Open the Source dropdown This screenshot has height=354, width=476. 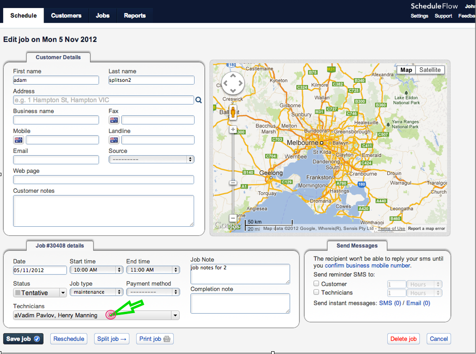point(151,159)
